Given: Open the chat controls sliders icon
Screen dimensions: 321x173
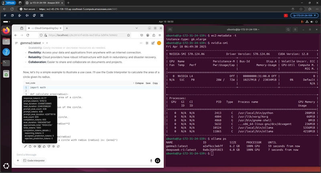Looking at the screenshot, I should pyautogui.click(x=147, y=43).
